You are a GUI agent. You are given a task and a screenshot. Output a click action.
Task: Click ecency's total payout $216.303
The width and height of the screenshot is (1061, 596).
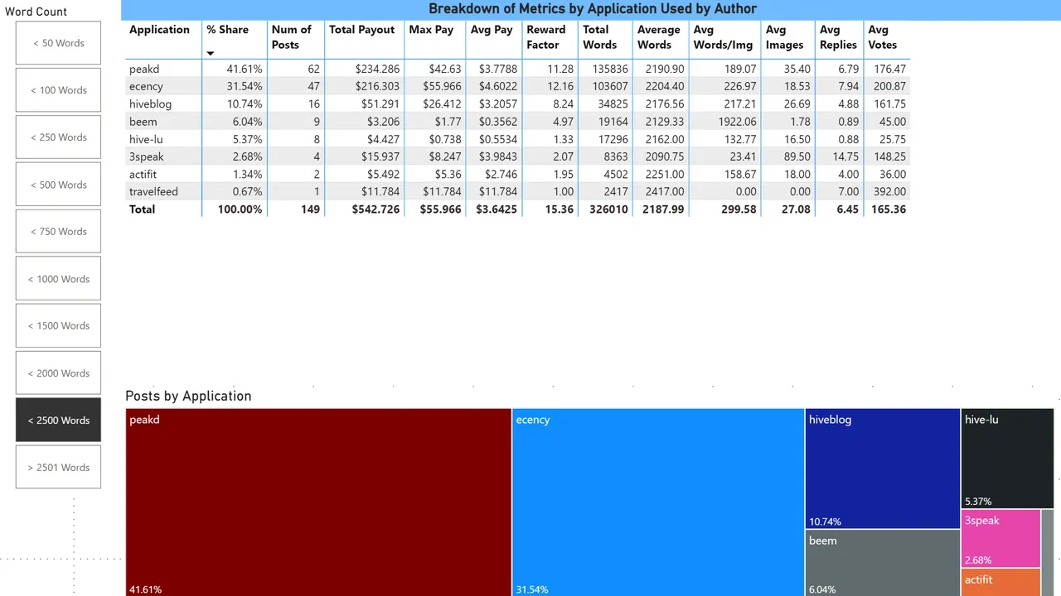(376, 86)
